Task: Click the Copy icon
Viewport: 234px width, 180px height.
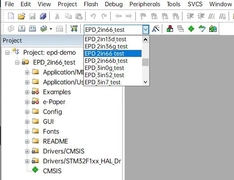Action: (68, 16)
